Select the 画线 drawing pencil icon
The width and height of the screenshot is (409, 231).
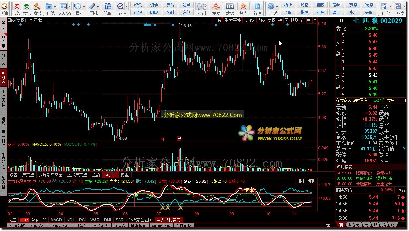[x=92, y=6]
